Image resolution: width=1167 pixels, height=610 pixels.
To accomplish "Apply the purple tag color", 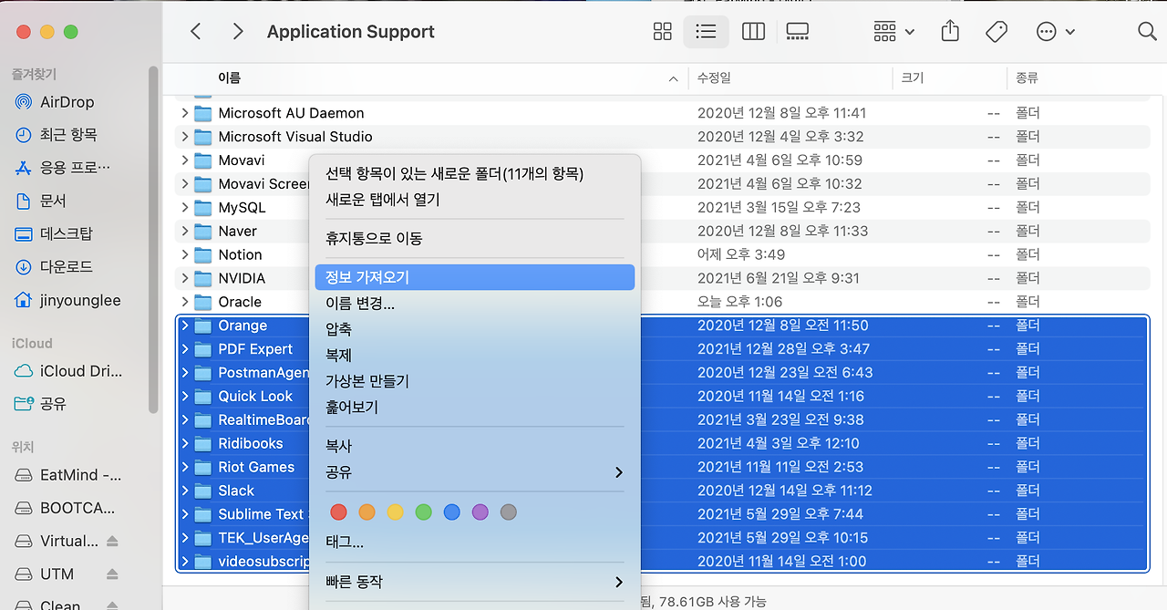I will pos(480,512).
